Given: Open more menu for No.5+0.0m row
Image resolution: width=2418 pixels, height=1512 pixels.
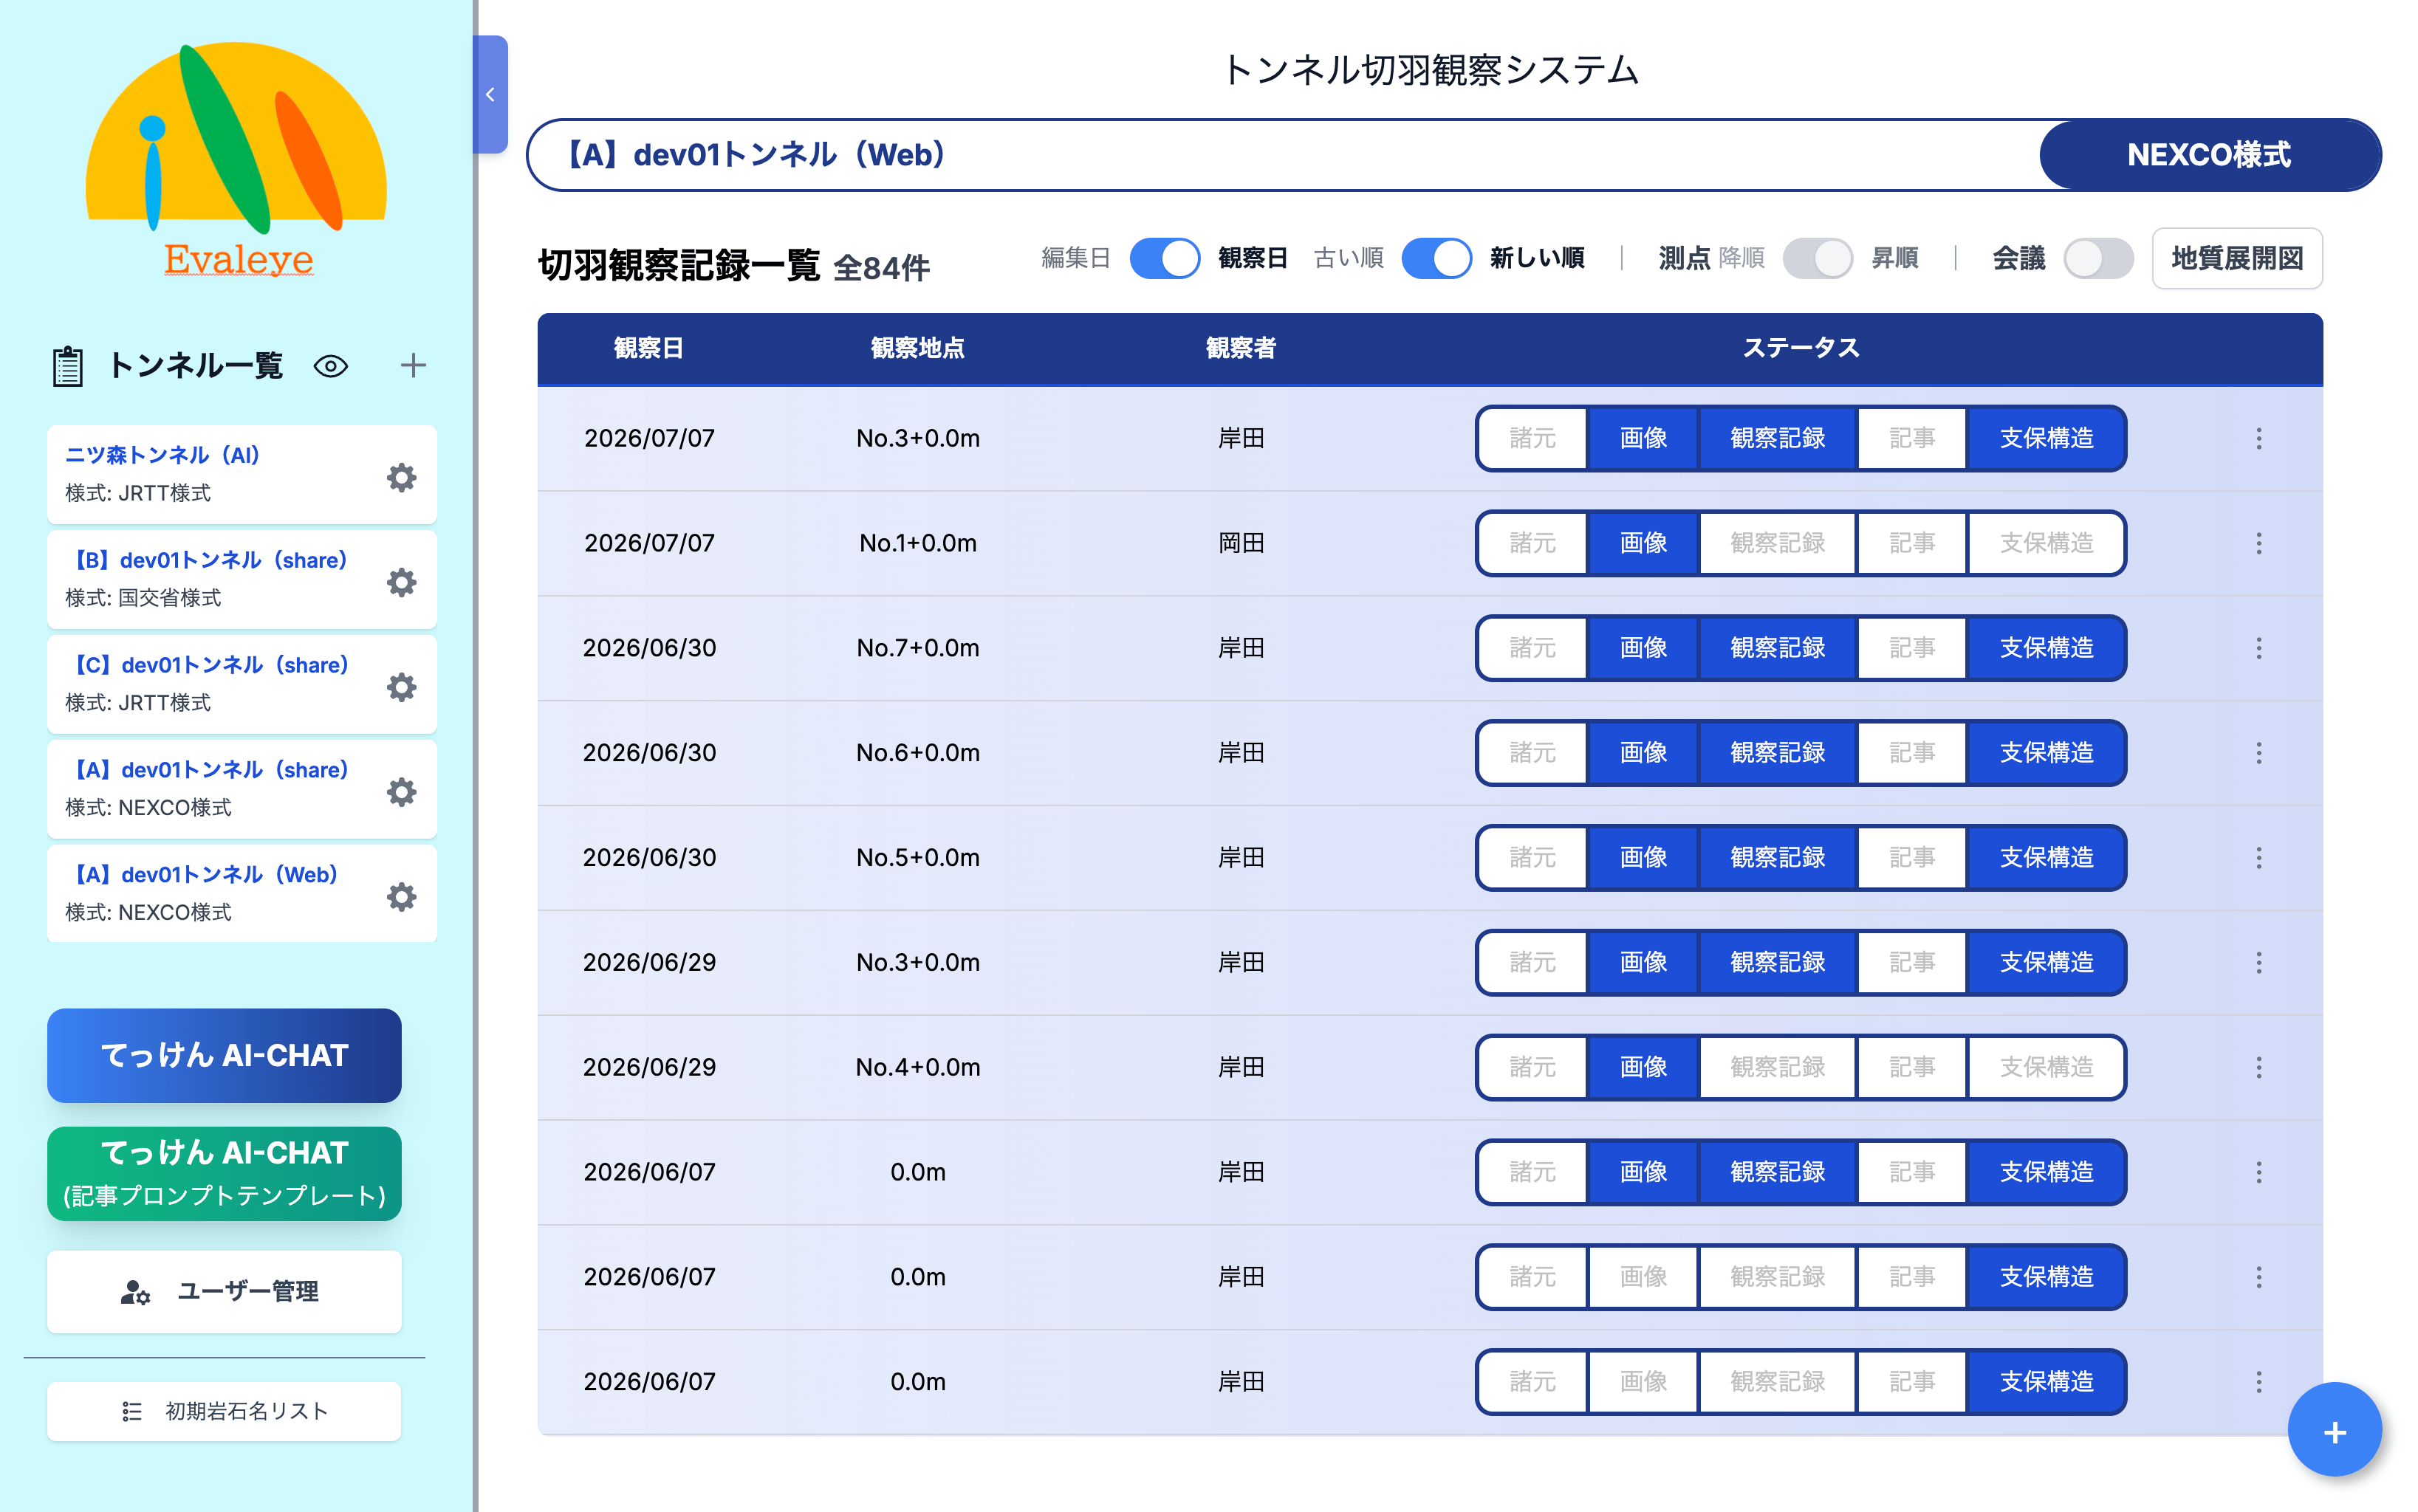Looking at the screenshot, I should point(2258,858).
